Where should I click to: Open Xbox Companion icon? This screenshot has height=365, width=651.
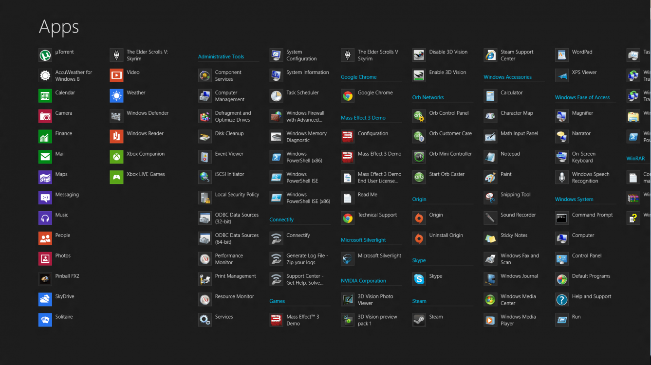coord(117,157)
